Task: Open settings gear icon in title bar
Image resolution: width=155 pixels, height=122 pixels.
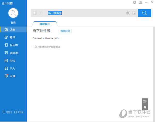Action: 135,2
